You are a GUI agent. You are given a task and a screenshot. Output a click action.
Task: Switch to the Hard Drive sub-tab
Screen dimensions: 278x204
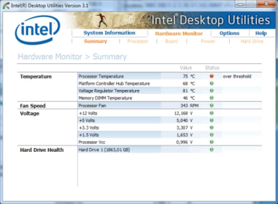pyautogui.click(x=252, y=41)
